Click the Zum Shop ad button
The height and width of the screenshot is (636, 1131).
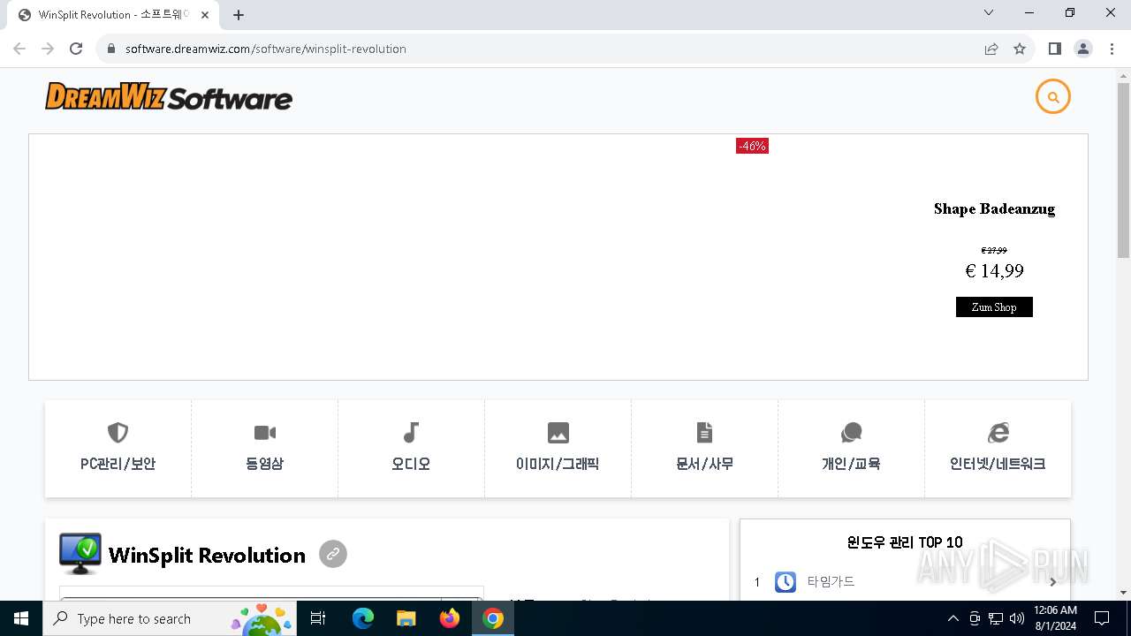(994, 307)
